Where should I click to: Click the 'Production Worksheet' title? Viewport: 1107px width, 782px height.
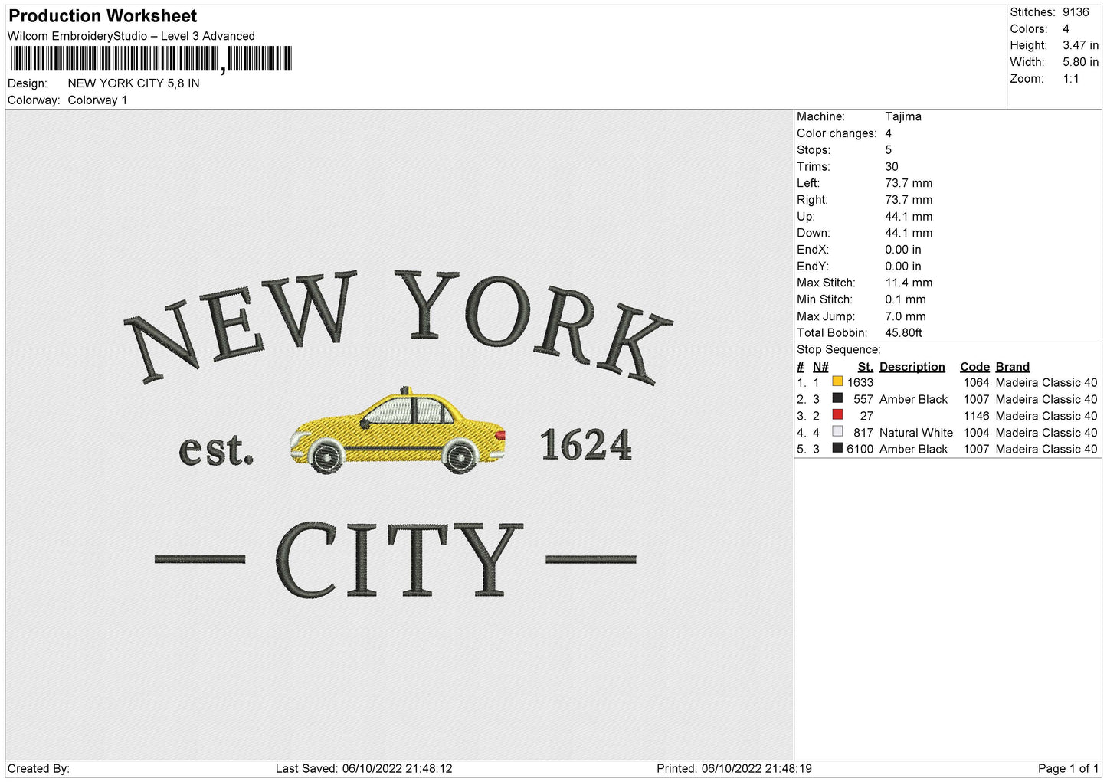pyautogui.click(x=103, y=16)
